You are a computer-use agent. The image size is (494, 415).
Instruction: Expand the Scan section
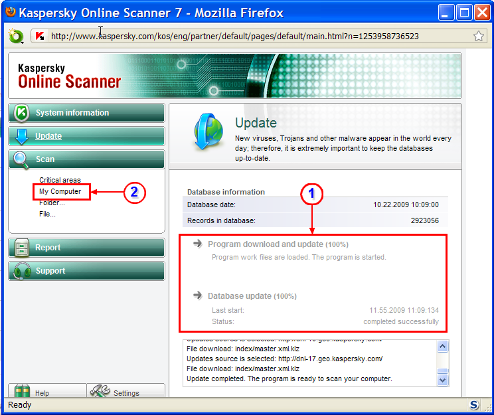(86, 159)
